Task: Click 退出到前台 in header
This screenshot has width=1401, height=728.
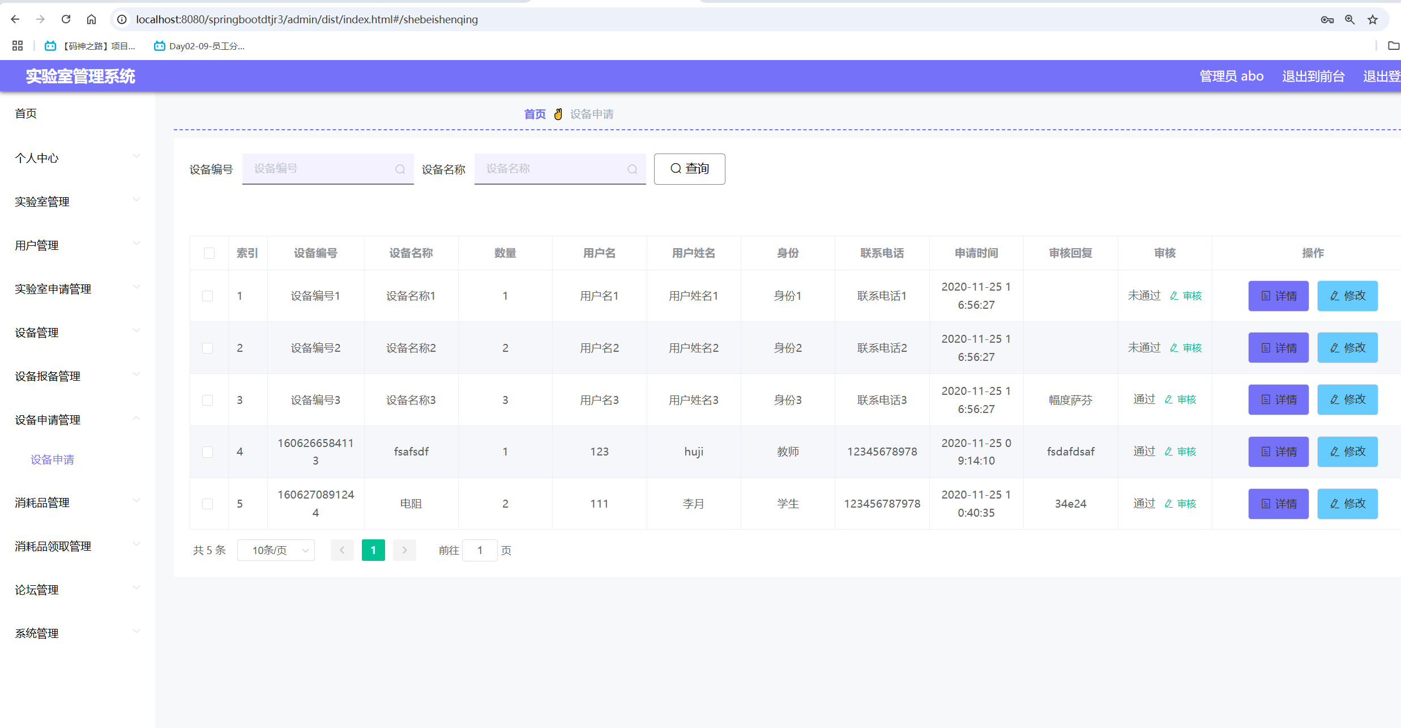Action: 1313,76
